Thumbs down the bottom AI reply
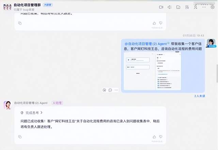Screen dimensions: 218x150 coord(161,136)
